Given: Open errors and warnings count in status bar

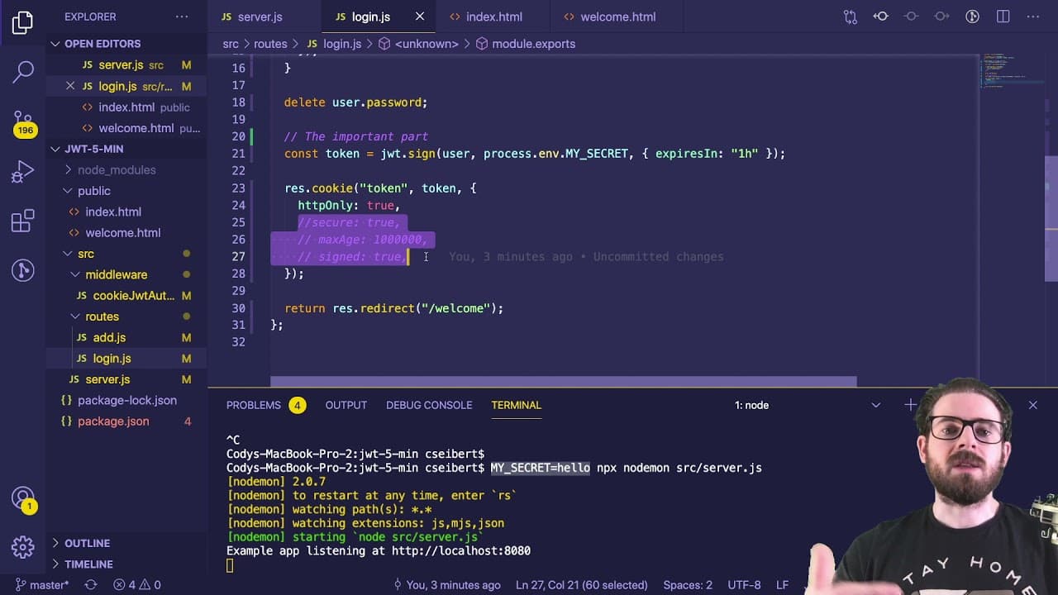Looking at the screenshot, I should (137, 585).
